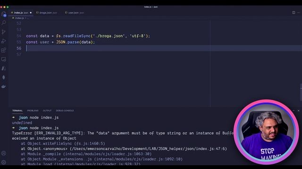This screenshot has height=169, width=302.
Task: Click 'eceived an instance of Object' line
Action: coord(44,138)
